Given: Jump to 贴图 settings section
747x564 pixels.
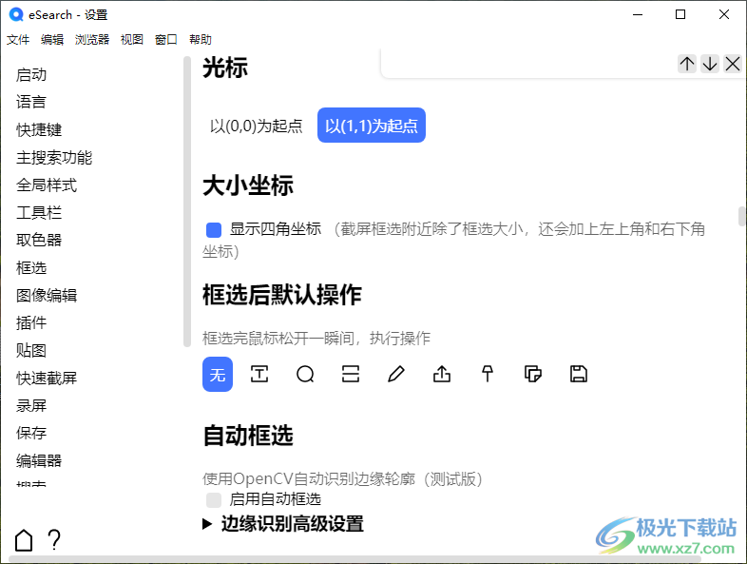Looking at the screenshot, I should click(x=31, y=350).
